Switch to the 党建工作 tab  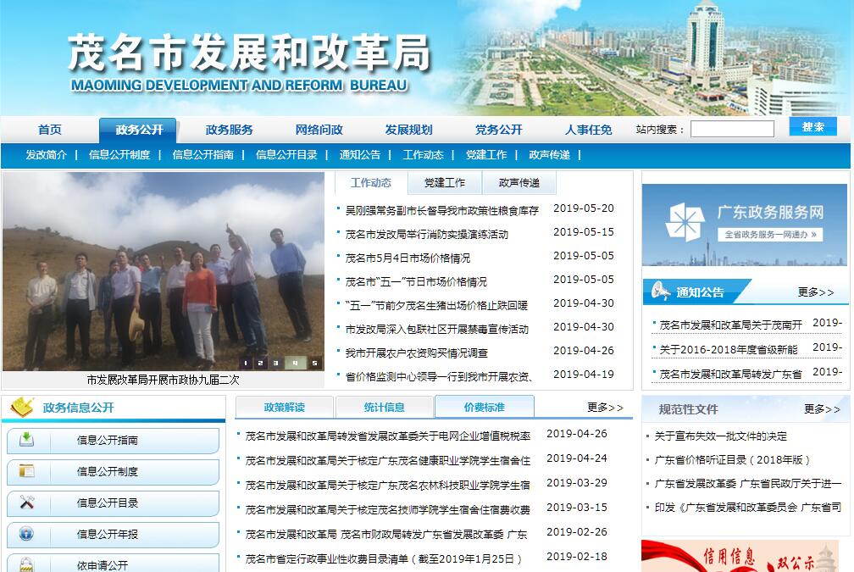(445, 183)
